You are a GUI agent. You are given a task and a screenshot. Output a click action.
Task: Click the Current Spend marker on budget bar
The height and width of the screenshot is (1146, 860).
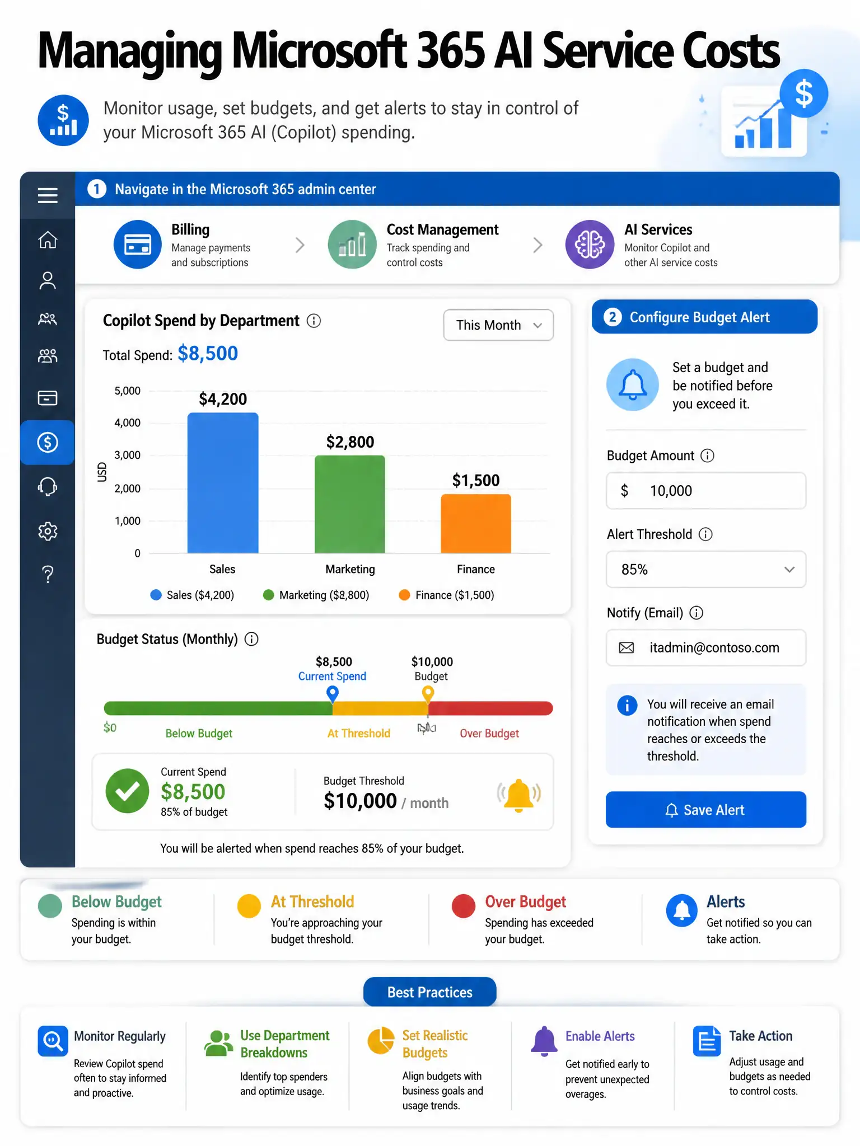pos(333,694)
